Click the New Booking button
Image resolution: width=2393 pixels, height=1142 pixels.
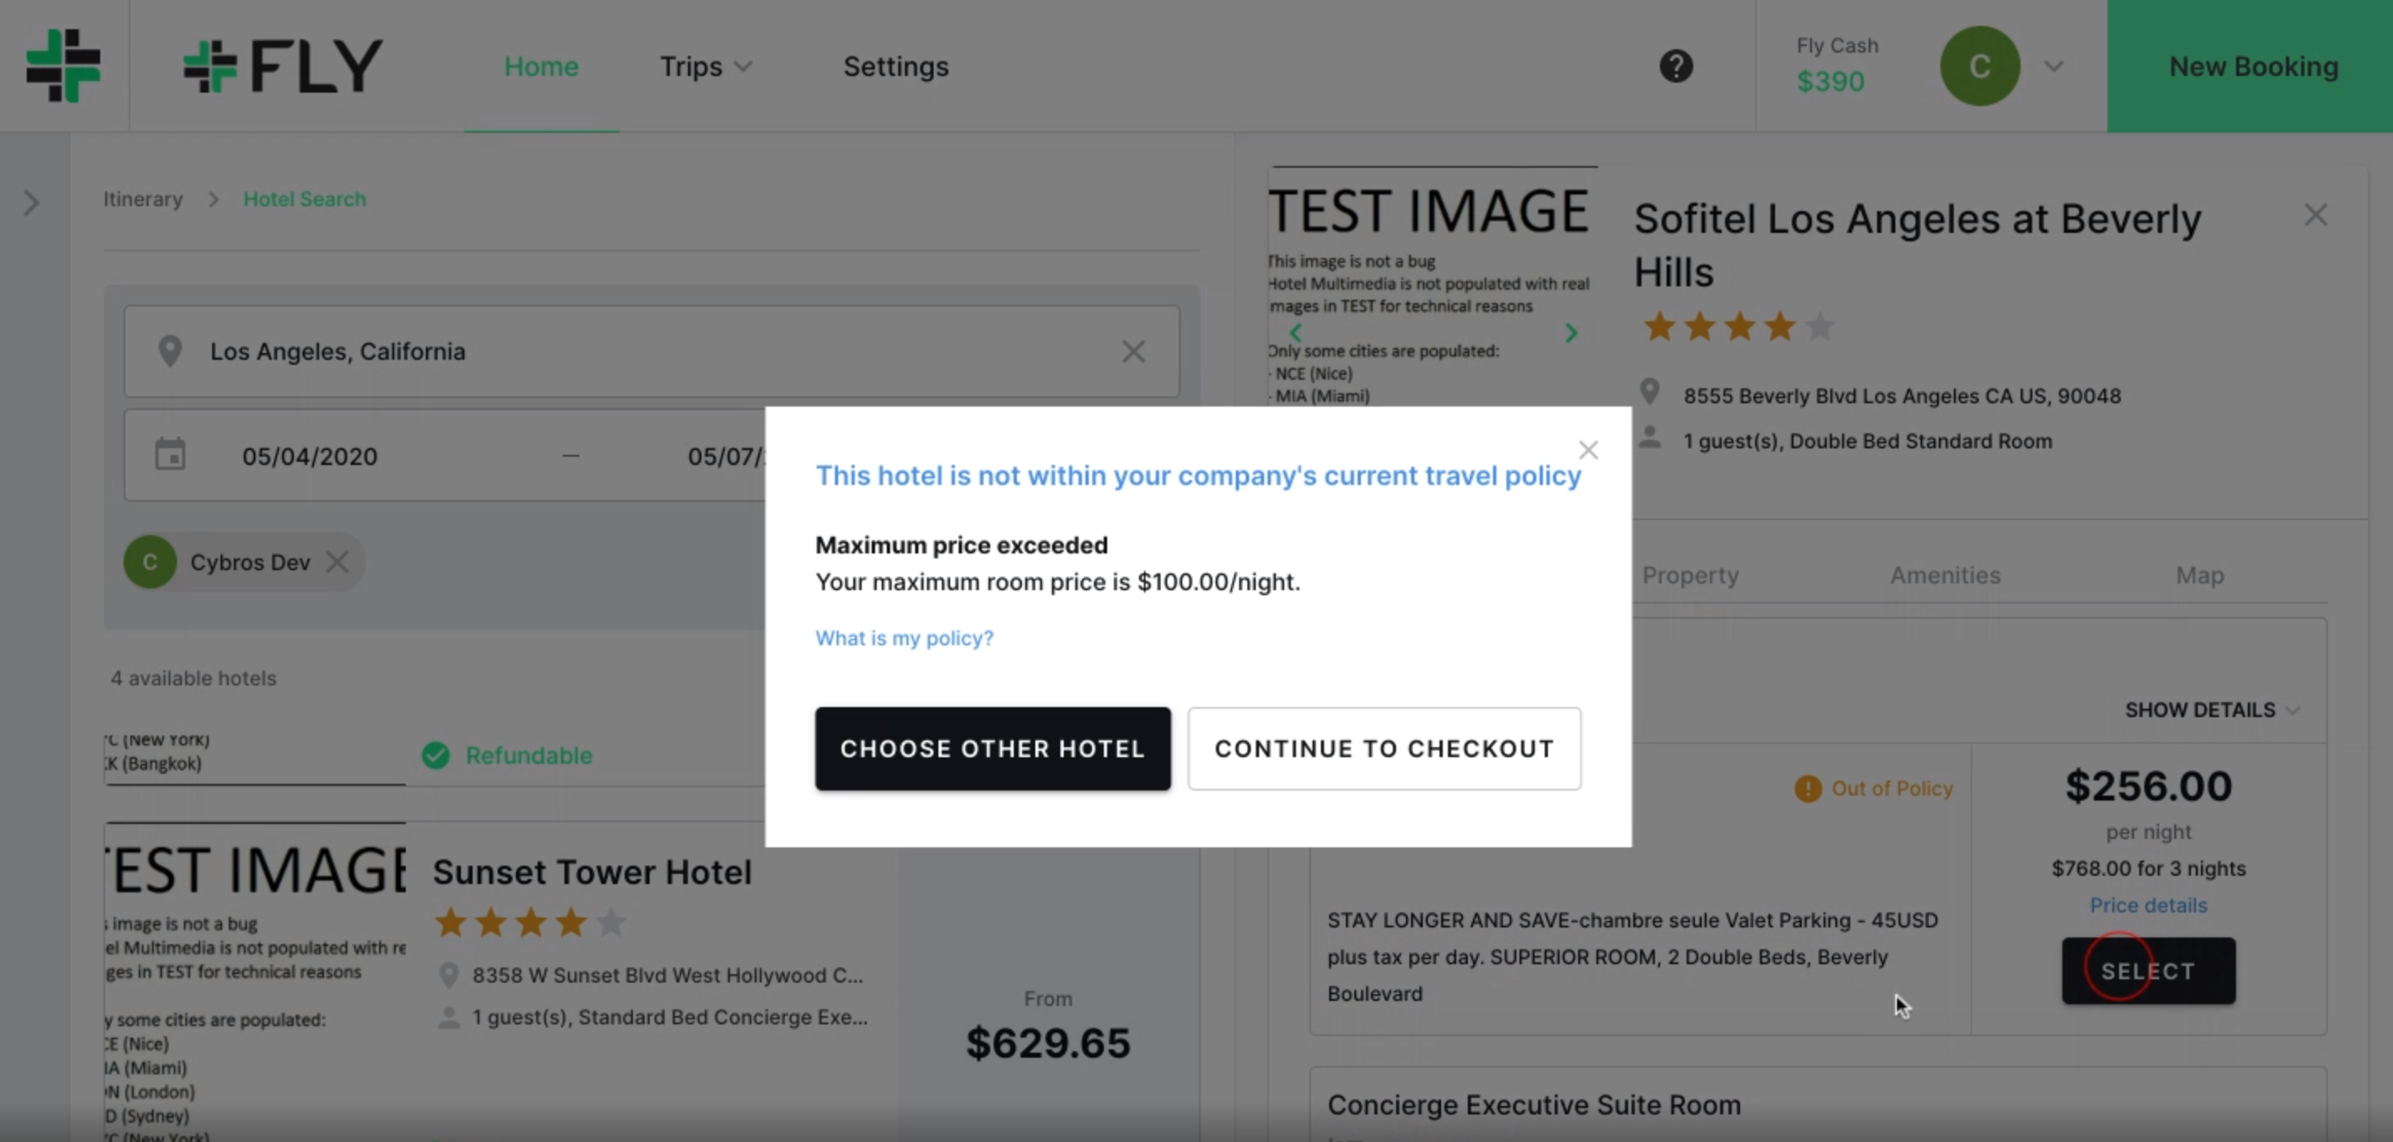pos(2250,66)
